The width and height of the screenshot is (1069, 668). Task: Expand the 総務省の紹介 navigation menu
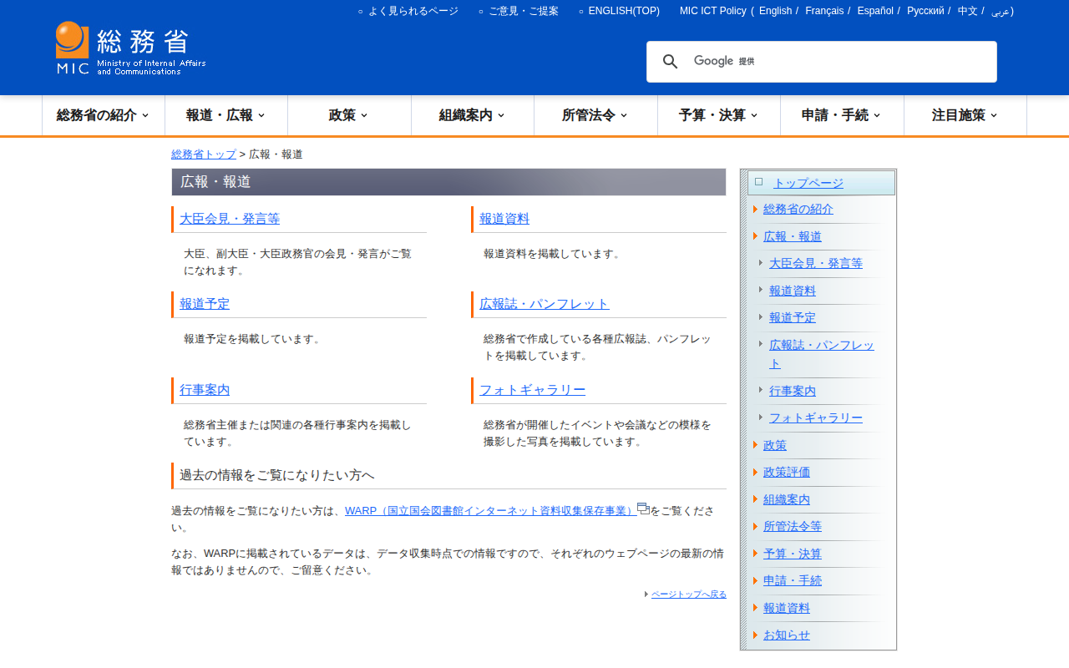click(x=103, y=115)
